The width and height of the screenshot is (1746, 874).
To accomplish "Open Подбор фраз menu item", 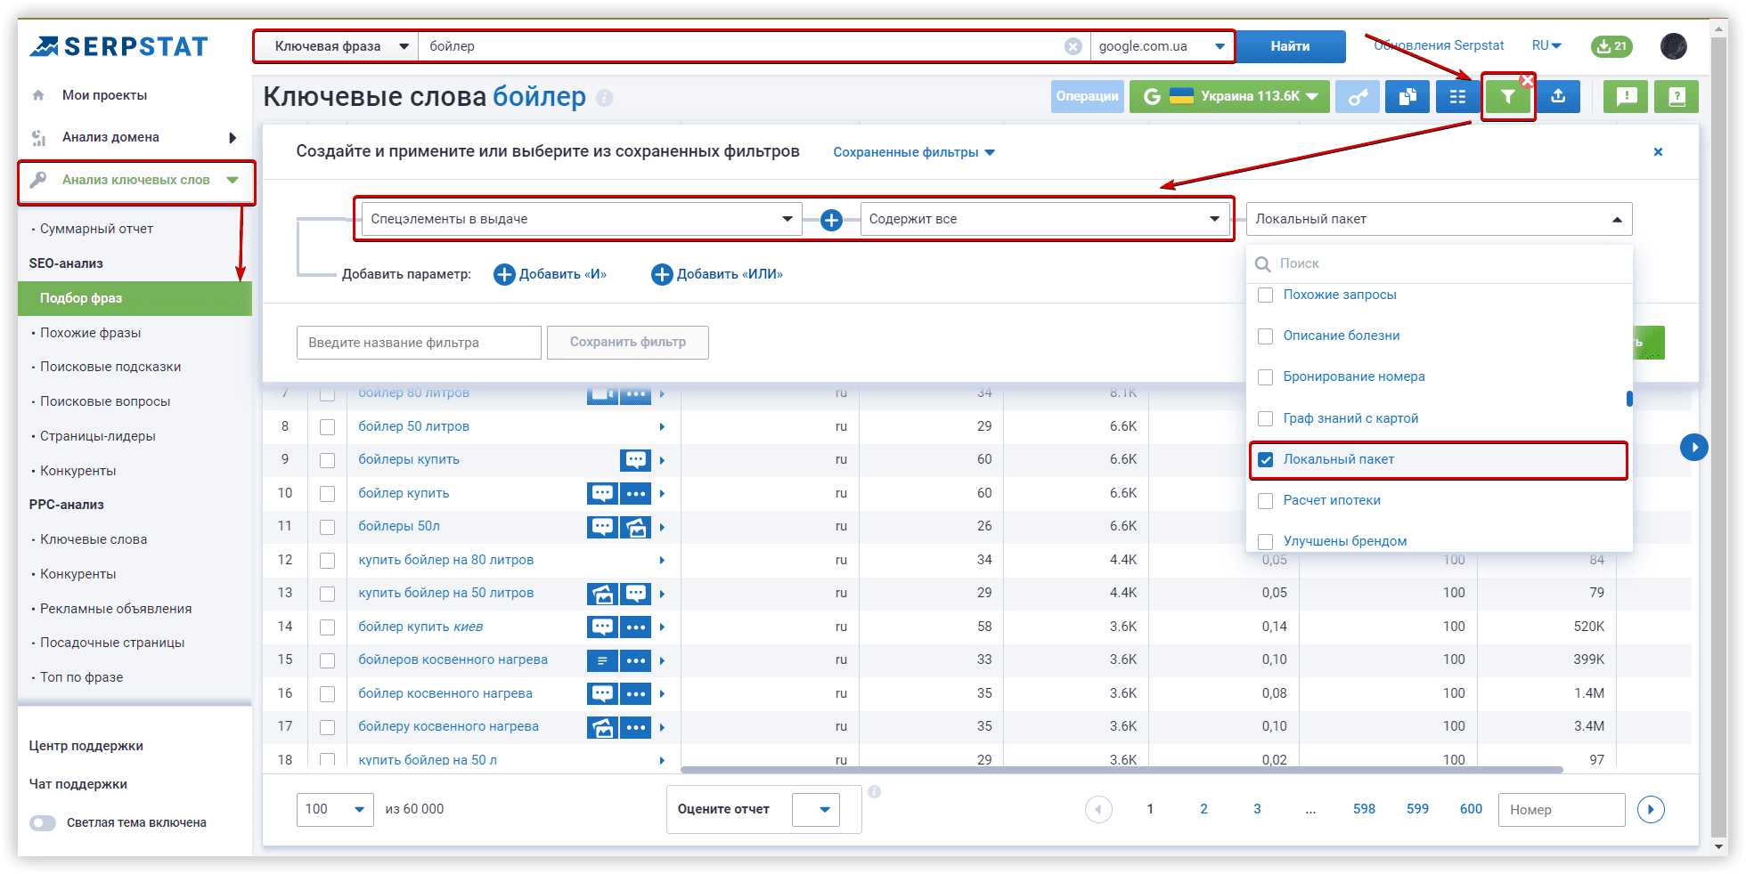I will point(135,299).
